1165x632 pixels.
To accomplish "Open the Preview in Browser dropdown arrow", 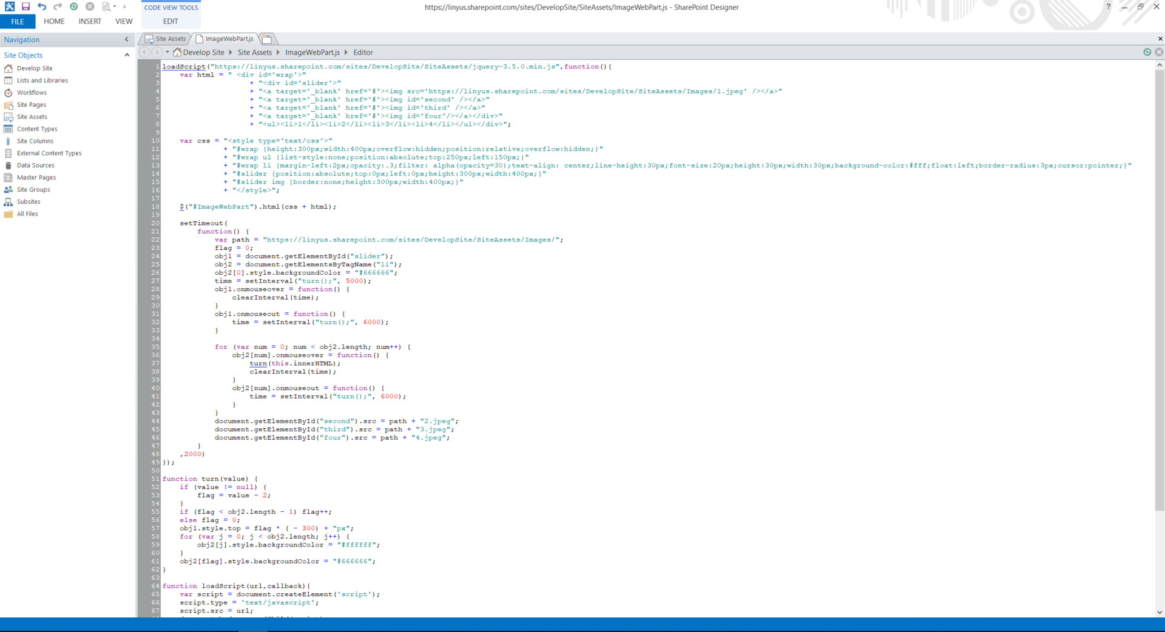I will pyautogui.click(x=114, y=7).
